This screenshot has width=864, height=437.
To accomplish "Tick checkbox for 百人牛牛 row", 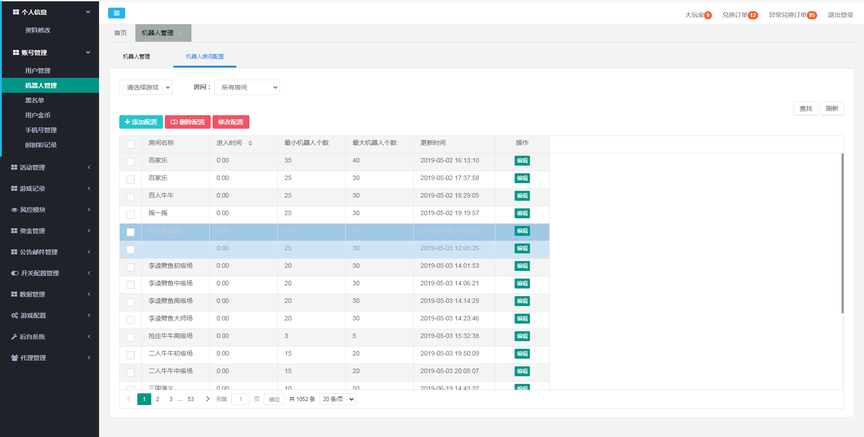I will point(131,197).
